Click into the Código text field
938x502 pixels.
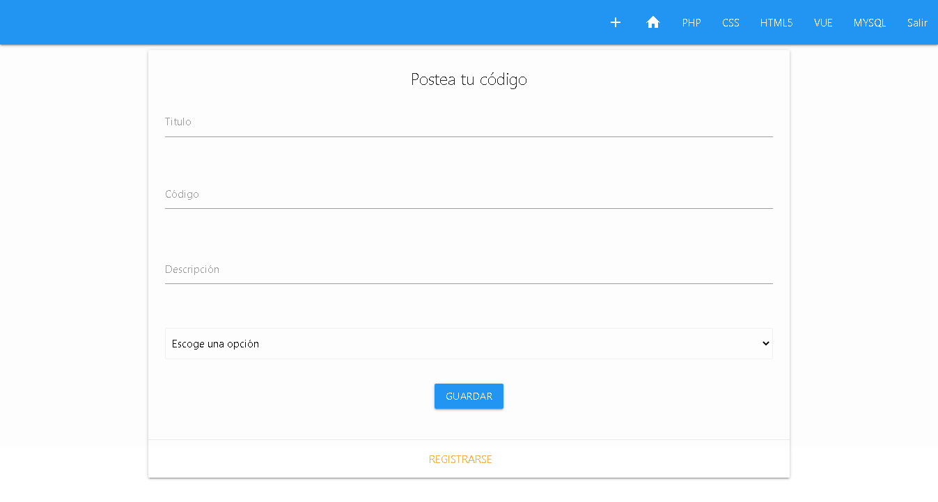point(469,197)
